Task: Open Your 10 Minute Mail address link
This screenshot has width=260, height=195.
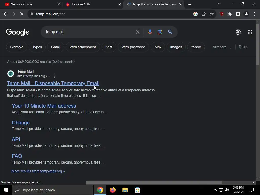Action: point(44,106)
